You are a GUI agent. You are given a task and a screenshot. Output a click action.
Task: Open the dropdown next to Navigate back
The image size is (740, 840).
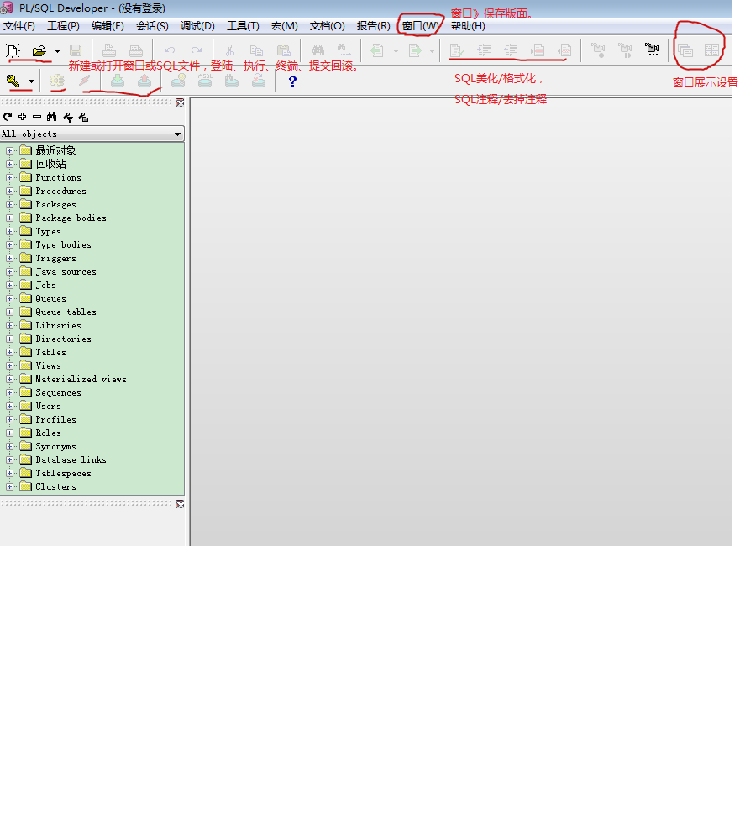click(396, 51)
